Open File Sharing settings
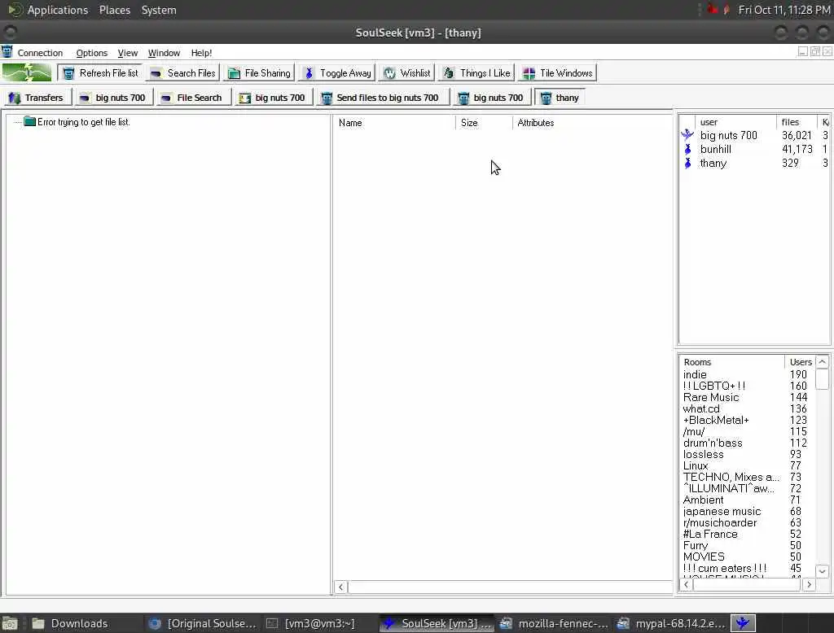 pyautogui.click(x=259, y=72)
